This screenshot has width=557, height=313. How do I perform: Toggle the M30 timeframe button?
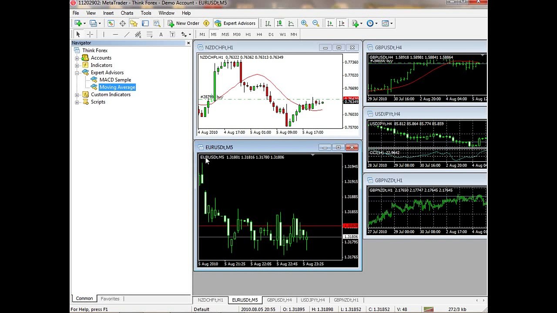(x=237, y=34)
